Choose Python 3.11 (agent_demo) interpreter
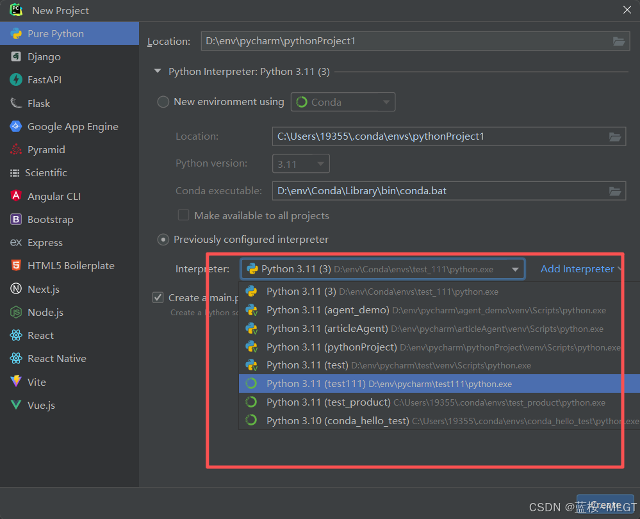 439,310
